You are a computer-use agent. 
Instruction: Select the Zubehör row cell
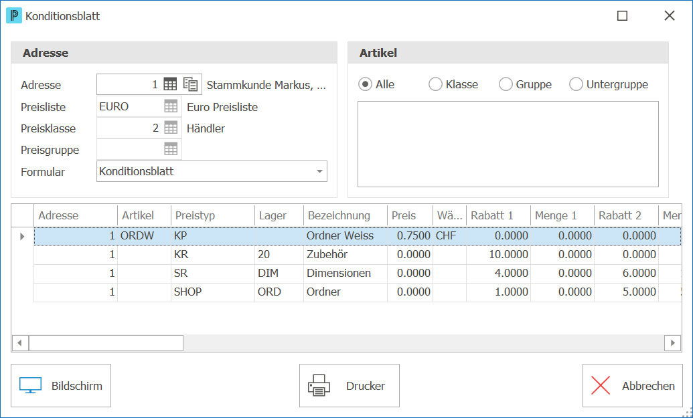click(x=345, y=254)
